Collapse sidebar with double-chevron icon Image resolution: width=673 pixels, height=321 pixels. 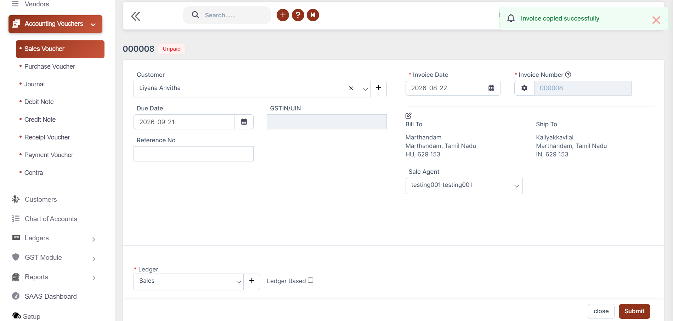click(135, 16)
